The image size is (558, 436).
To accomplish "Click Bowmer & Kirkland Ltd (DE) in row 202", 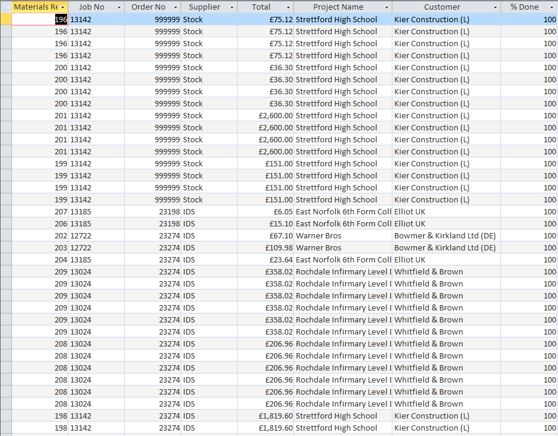I will pos(445,236).
